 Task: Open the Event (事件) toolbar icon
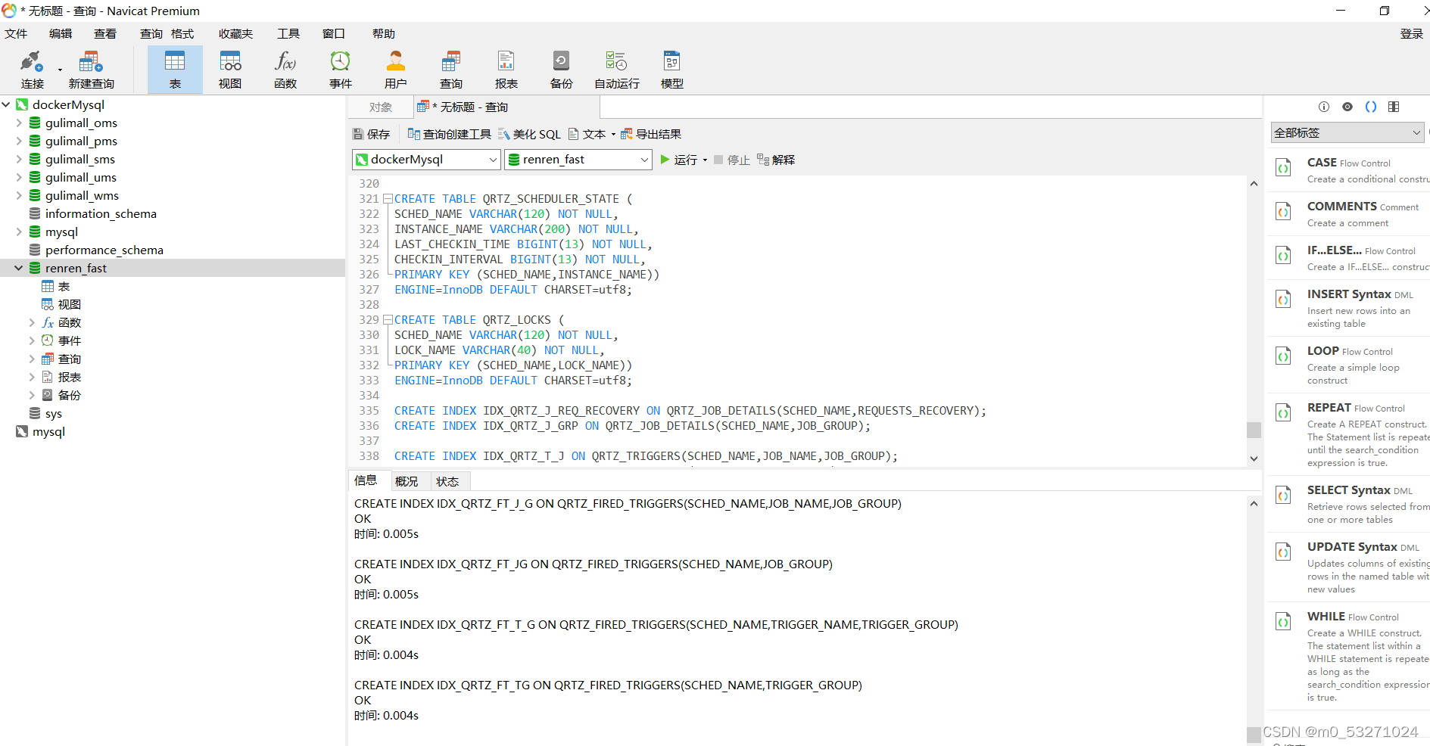tap(341, 70)
